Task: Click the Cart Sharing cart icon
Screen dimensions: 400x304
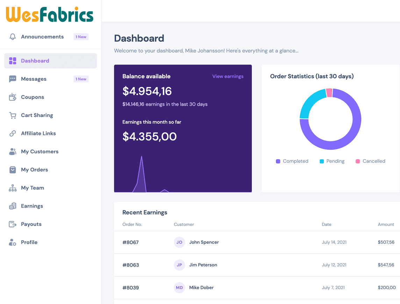Action: pyautogui.click(x=13, y=115)
